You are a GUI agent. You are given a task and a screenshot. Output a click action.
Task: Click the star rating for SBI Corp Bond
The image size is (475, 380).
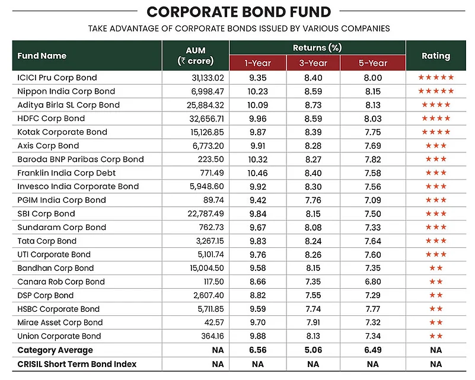click(x=436, y=213)
